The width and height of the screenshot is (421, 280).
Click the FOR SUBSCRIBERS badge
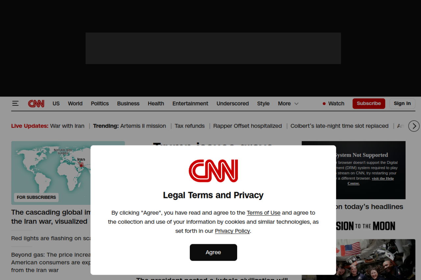[x=36, y=197]
